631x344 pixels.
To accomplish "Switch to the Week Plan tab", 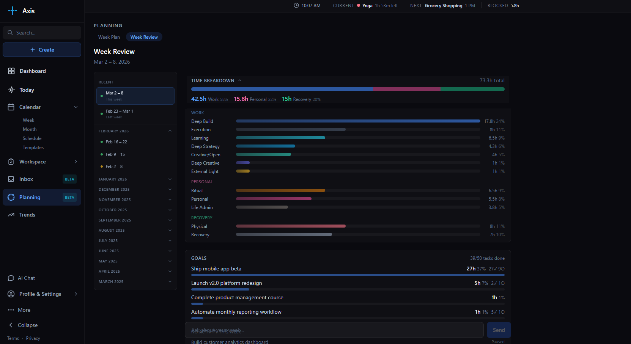I will pyautogui.click(x=109, y=37).
